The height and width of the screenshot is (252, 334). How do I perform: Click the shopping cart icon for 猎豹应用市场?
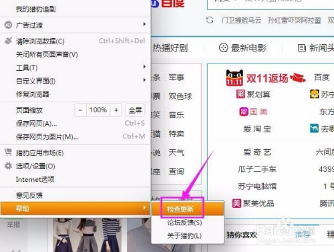tap(8, 152)
